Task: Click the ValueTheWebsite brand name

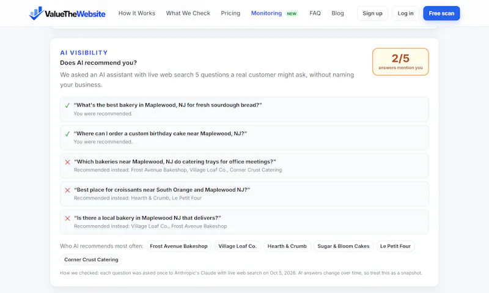Action: tap(75, 13)
